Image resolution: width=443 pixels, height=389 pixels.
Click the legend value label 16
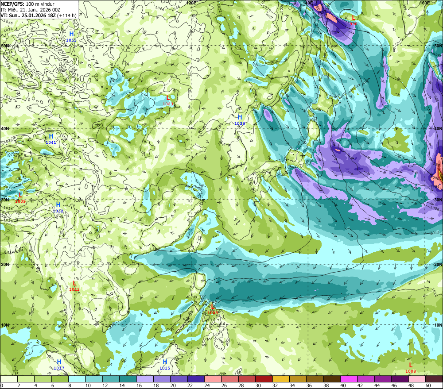139,385
